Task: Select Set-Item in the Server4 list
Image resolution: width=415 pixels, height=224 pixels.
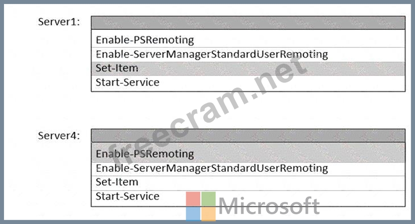Action: point(117,182)
